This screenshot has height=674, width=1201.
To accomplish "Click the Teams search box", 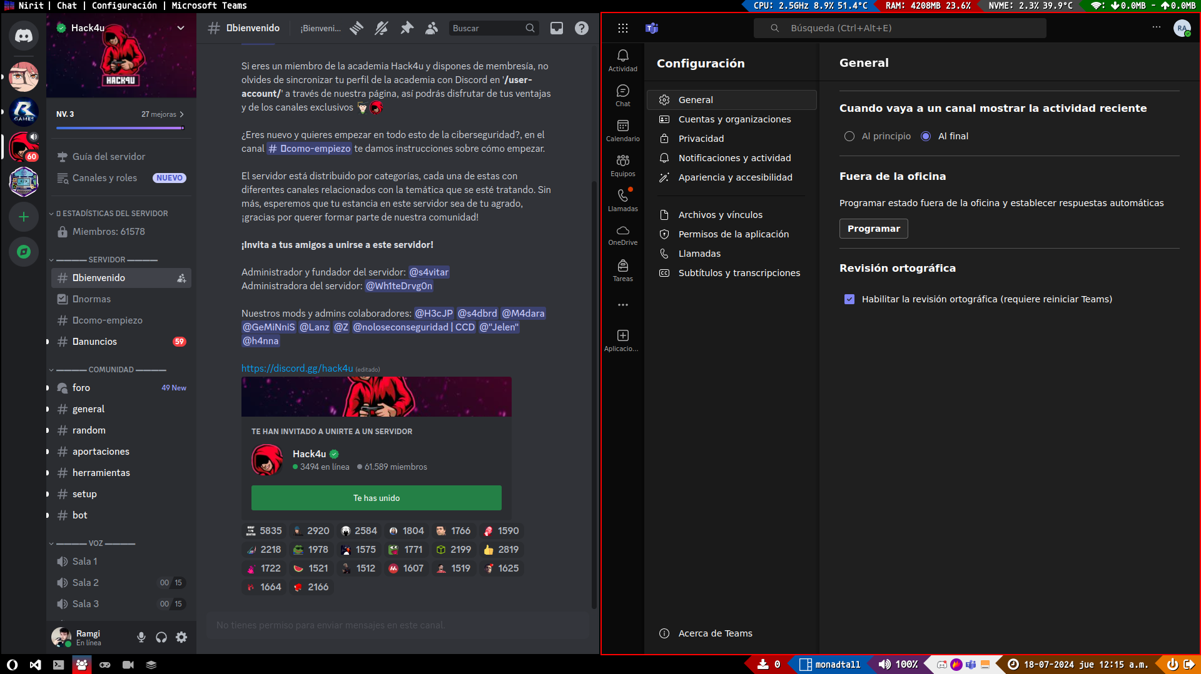I will click(899, 28).
